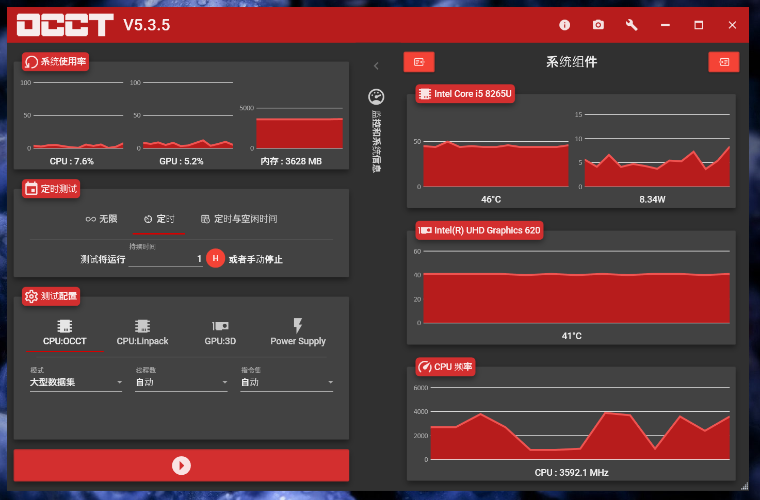Viewport: 760px width, 500px height.
Task: Toggle the H hour unit button
Action: 215,258
